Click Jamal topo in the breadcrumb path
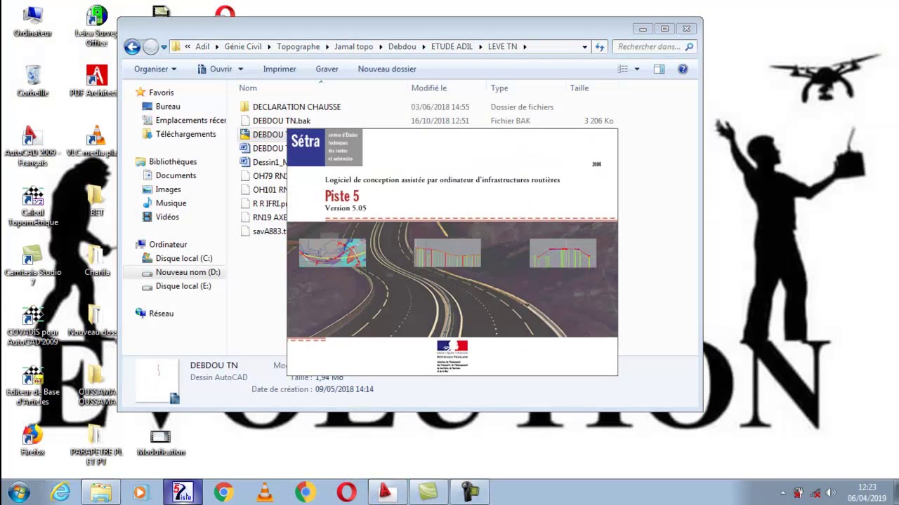This screenshot has height=505, width=899. click(353, 47)
